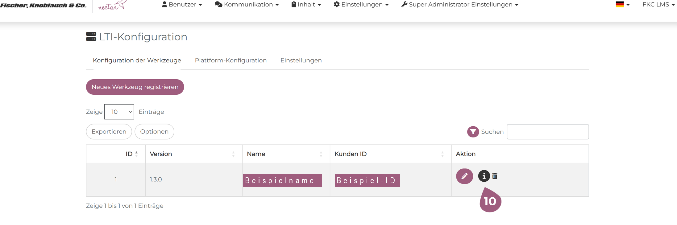The width and height of the screenshot is (677, 225).
Task: Switch to the Einstellungen tab
Action: pyautogui.click(x=301, y=61)
